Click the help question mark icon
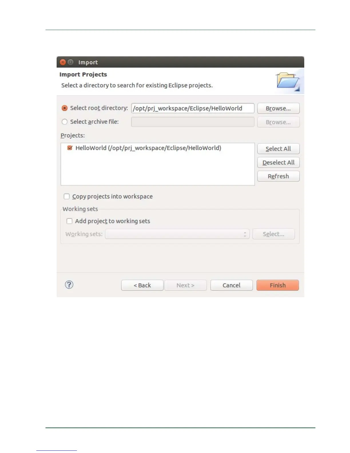The height and width of the screenshot is (453, 350). 69,285
